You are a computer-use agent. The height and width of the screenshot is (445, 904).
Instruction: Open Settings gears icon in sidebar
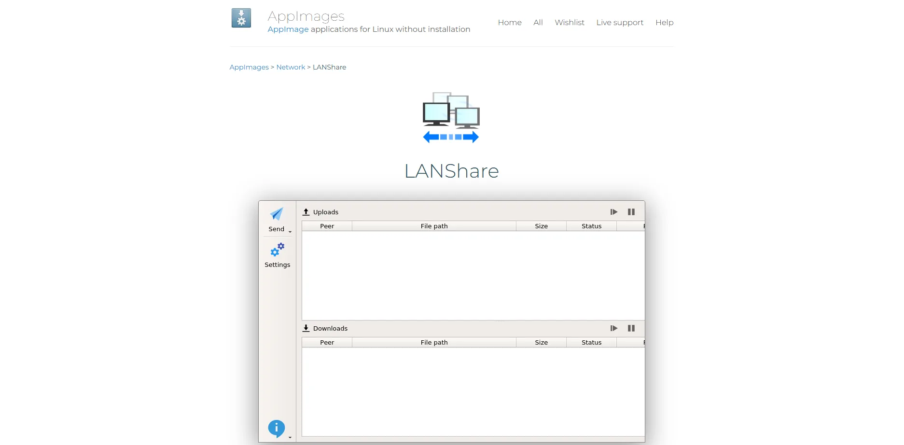point(278,250)
